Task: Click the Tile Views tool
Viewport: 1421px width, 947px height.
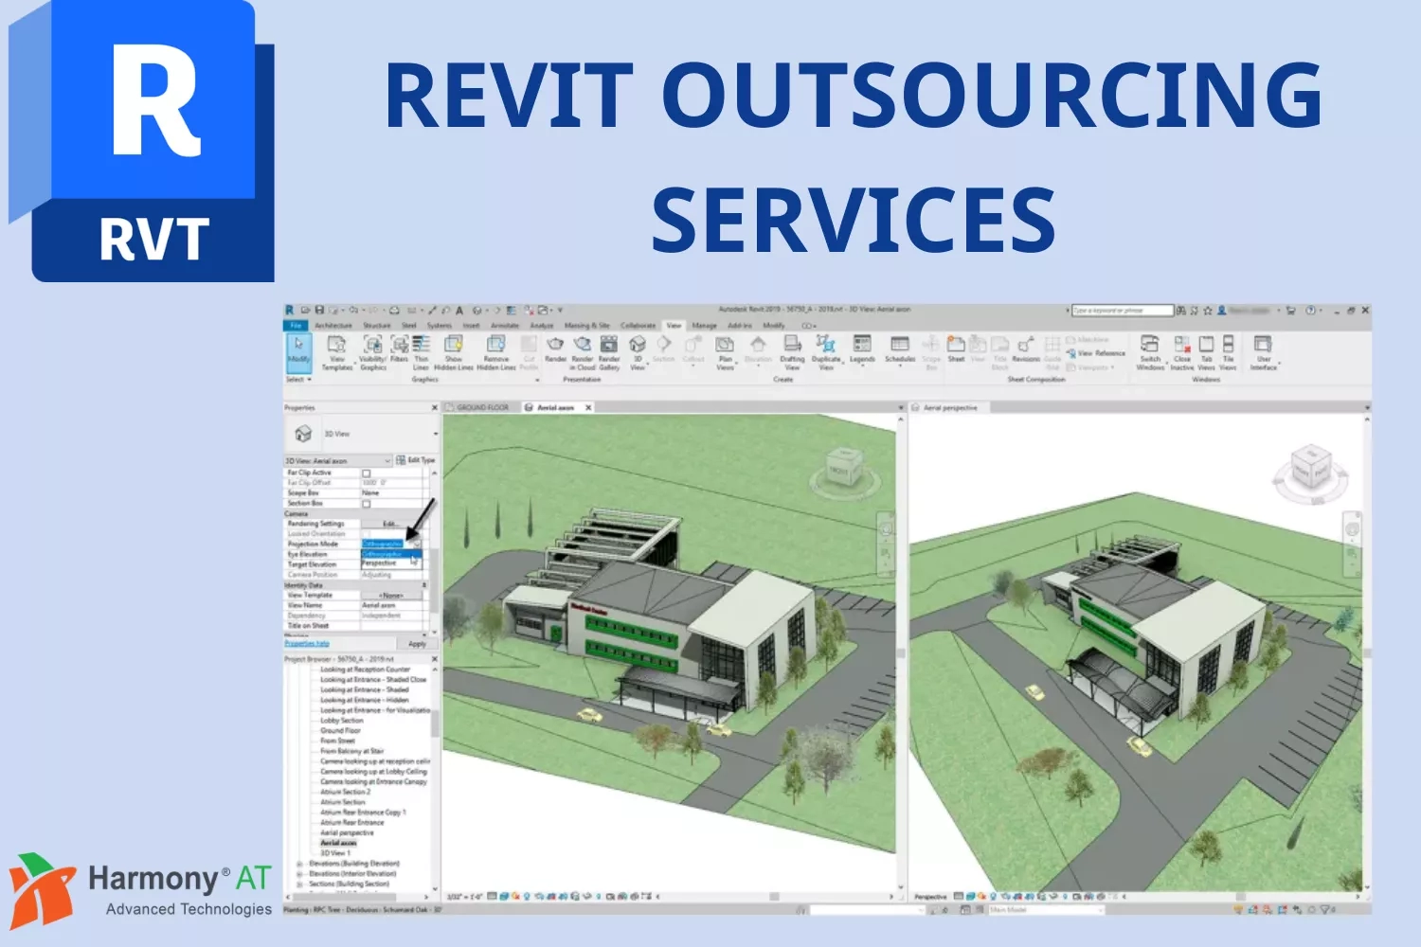Action: [x=1228, y=352]
